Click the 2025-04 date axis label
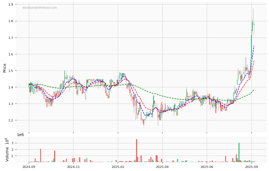This screenshot has width=269, height=171. (x=162, y=167)
